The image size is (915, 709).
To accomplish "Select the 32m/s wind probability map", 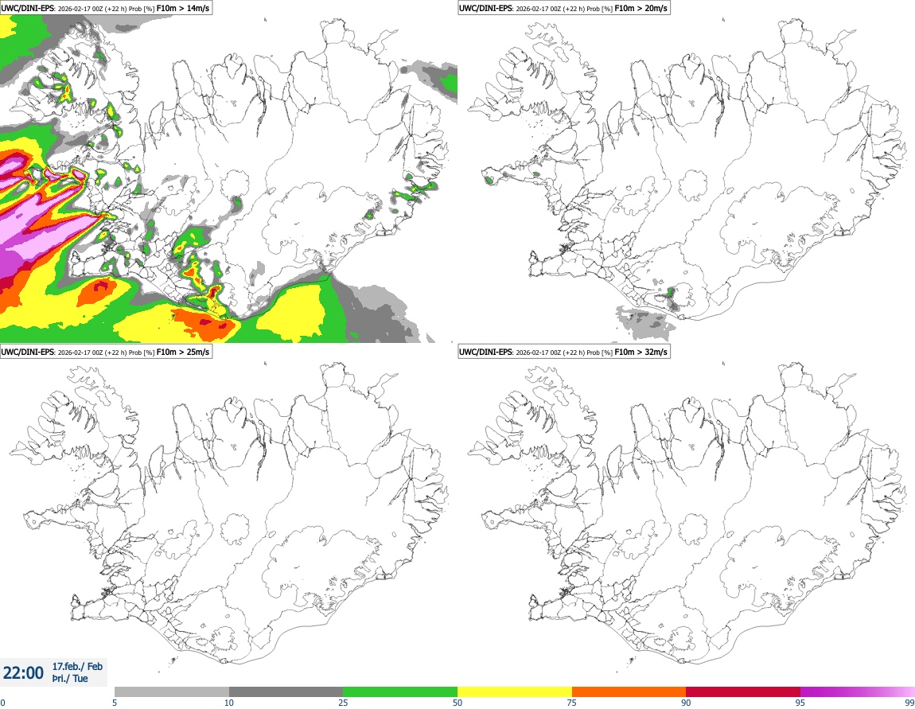I will tap(686, 513).
